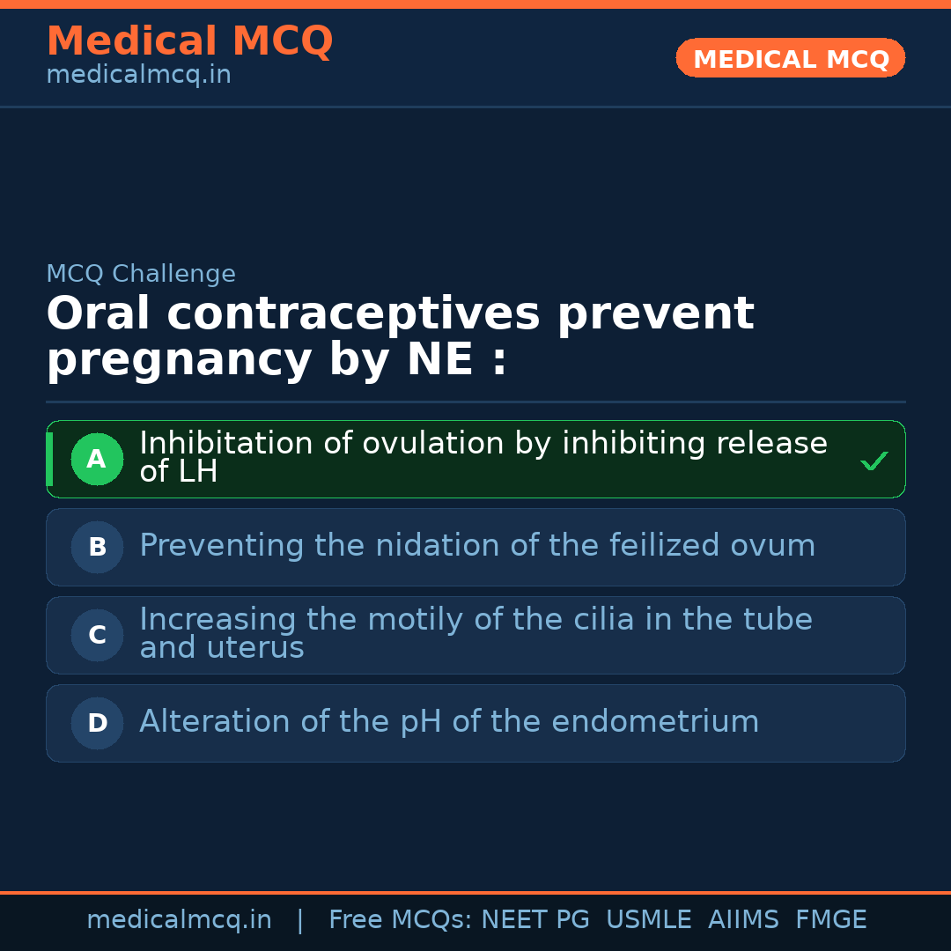
Task: Click the orange Medical MCQ header title
Action: 189,41
